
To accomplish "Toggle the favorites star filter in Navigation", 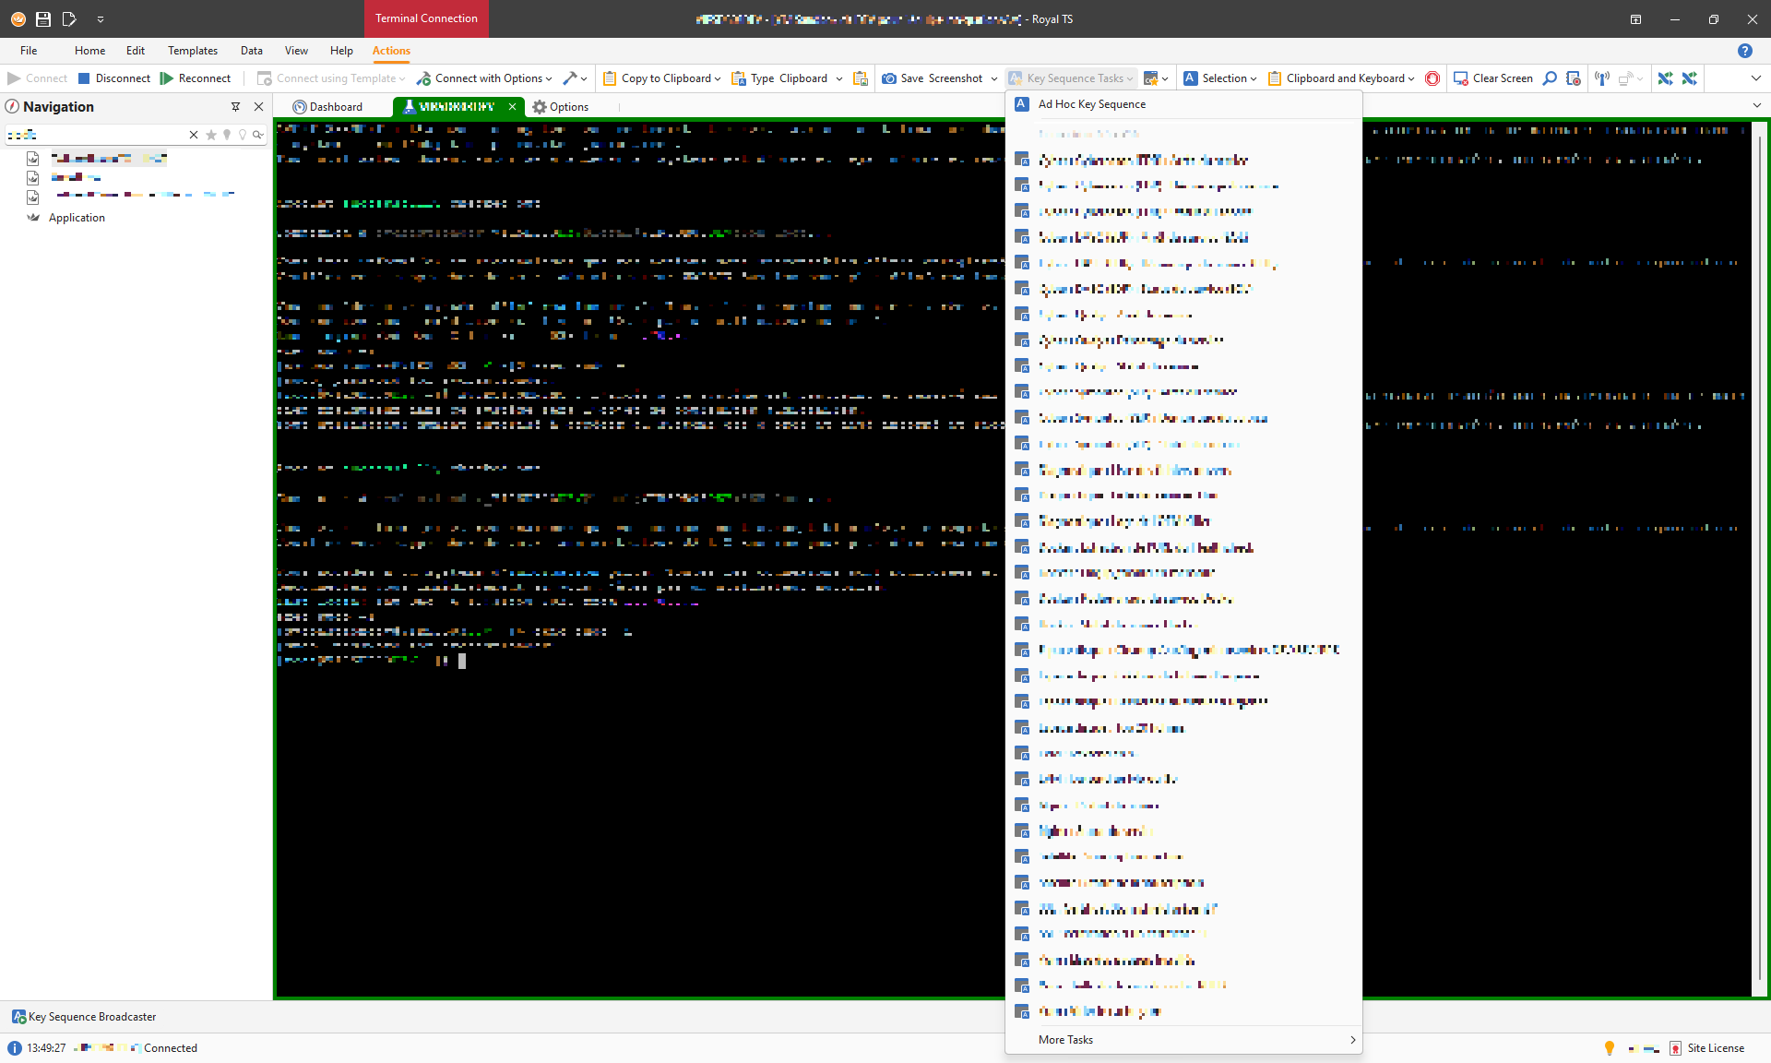I will (x=211, y=135).
